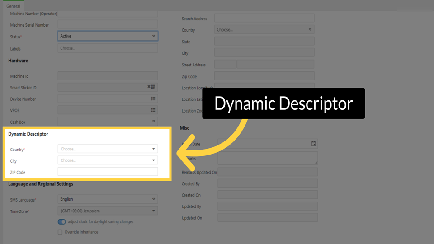The height and width of the screenshot is (244, 434).
Task: Click the Dynamic Descriptor ZIP Code field
Action: (108, 172)
